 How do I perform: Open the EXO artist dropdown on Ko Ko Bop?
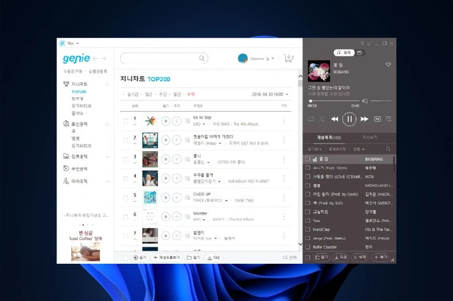204,124
